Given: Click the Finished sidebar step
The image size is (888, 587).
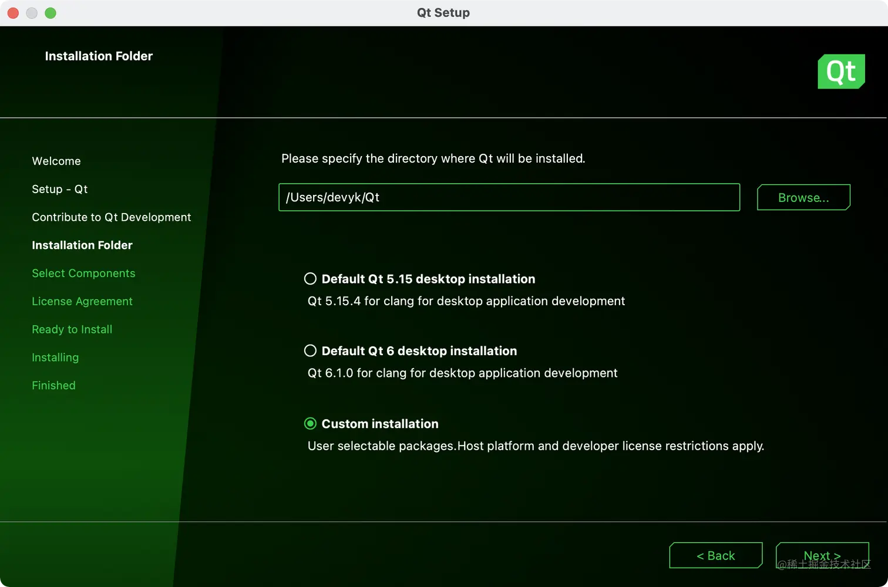Looking at the screenshot, I should 53,386.
